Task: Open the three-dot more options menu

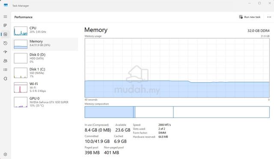Action: click(269, 17)
